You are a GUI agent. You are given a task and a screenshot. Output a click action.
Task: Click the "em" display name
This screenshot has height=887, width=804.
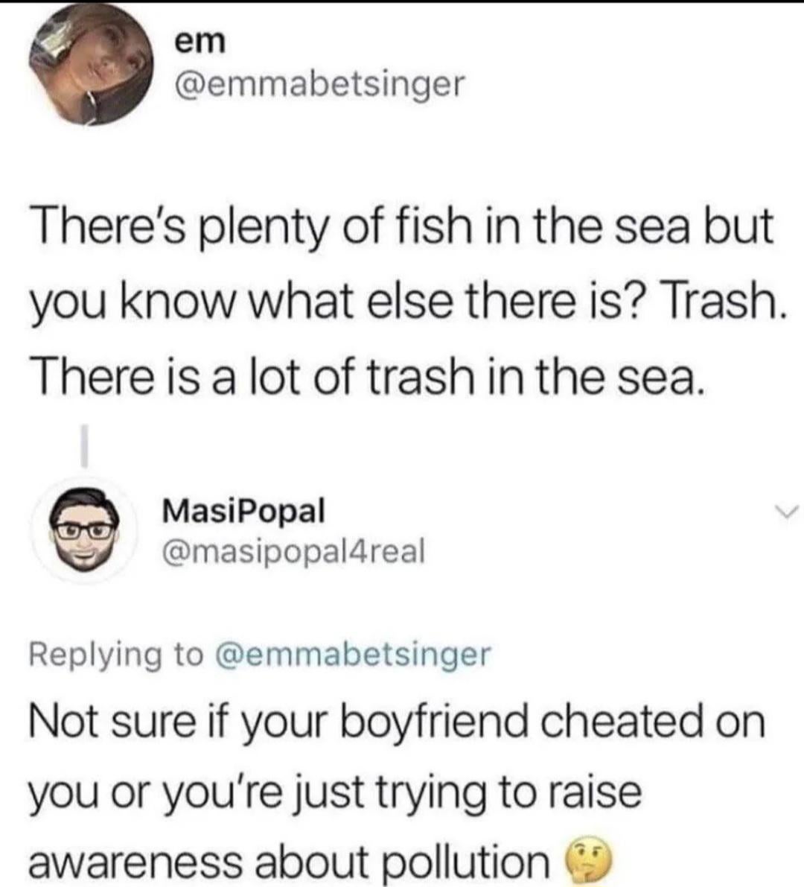tap(199, 42)
